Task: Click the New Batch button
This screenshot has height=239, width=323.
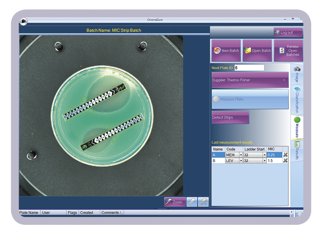Action: 226,51
